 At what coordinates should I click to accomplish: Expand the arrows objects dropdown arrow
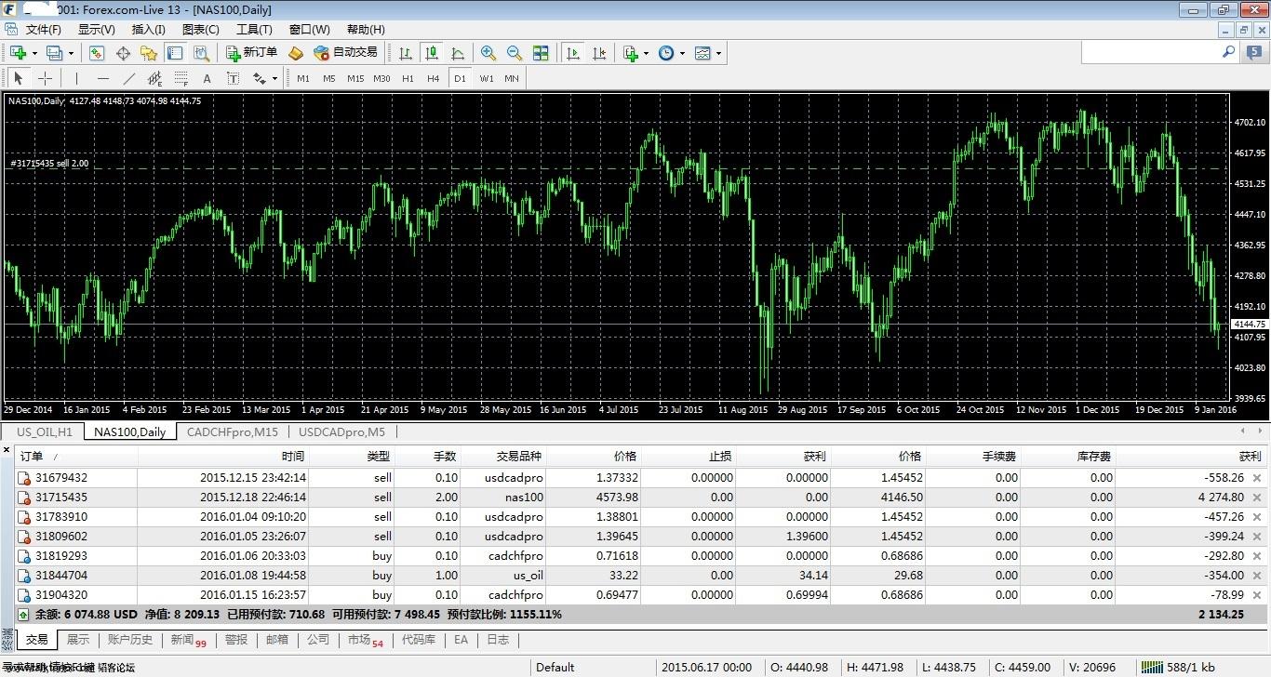pyautogui.click(x=275, y=78)
